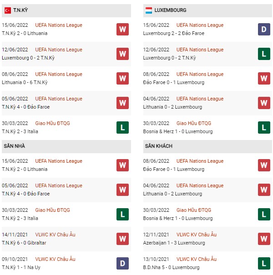The height and width of the screenshot is (275, 273).
Task: Open VLWC KV Châu Âu link dated 13/10/2021
Action: (x=197, y=259)
